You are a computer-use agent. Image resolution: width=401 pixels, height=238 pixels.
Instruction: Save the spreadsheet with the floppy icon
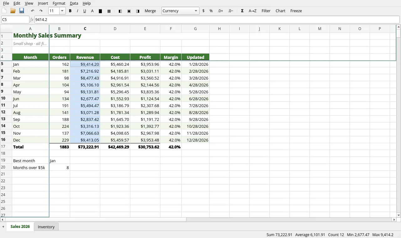point(22,11)
